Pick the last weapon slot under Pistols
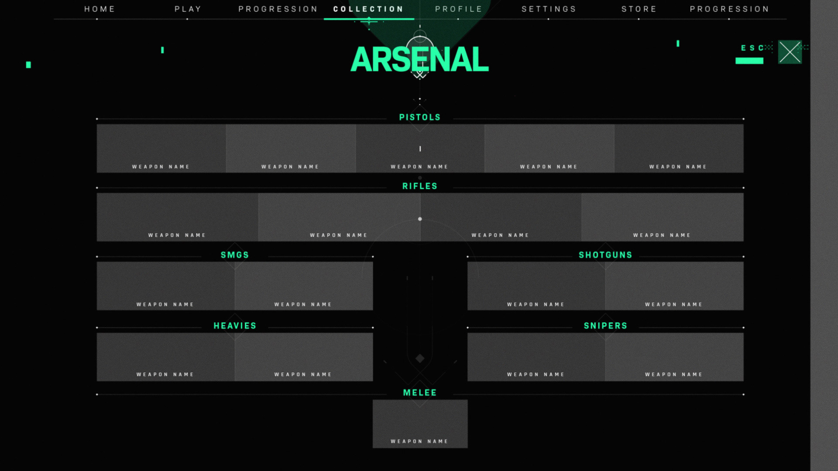This screenshot has width=838, height=471. [x=679, y=148]
